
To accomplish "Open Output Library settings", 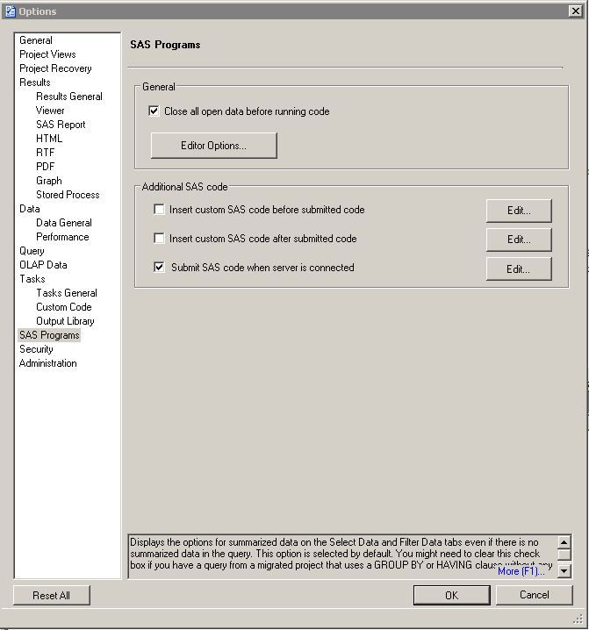I will tap(65, 321).
